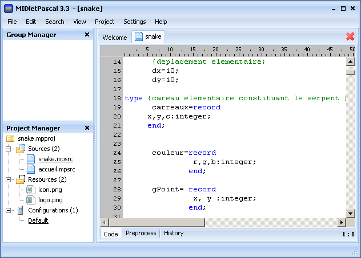The width and height of the screenshot is (361, 258).
Task: Click the horizontal scrollbar right arrow
Action: click(x=342, y=222)
